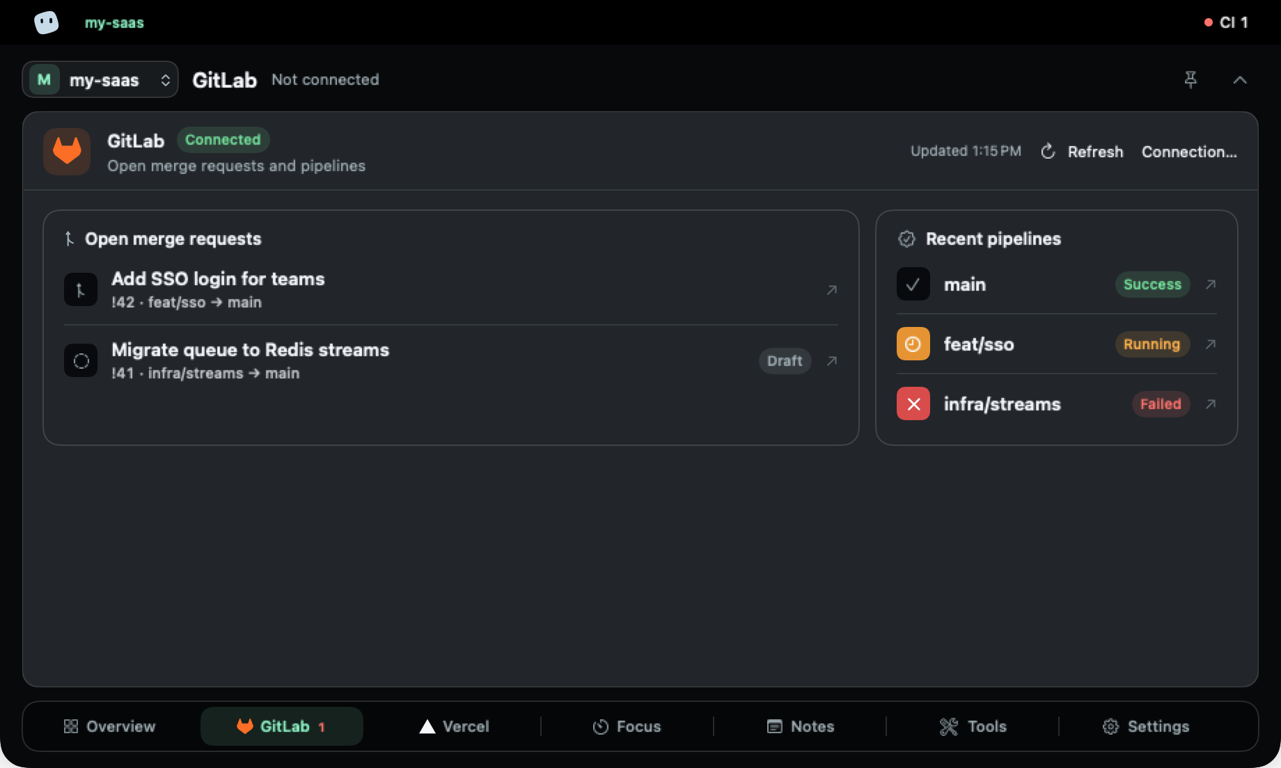The image size is (1281, 768).
Task: Click the Refresh button
Action: click(1082, 152)
